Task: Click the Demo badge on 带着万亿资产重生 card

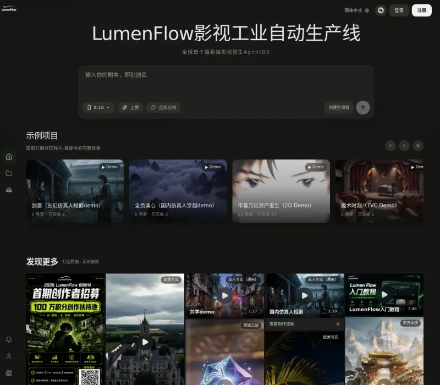Action: [316, 167]
